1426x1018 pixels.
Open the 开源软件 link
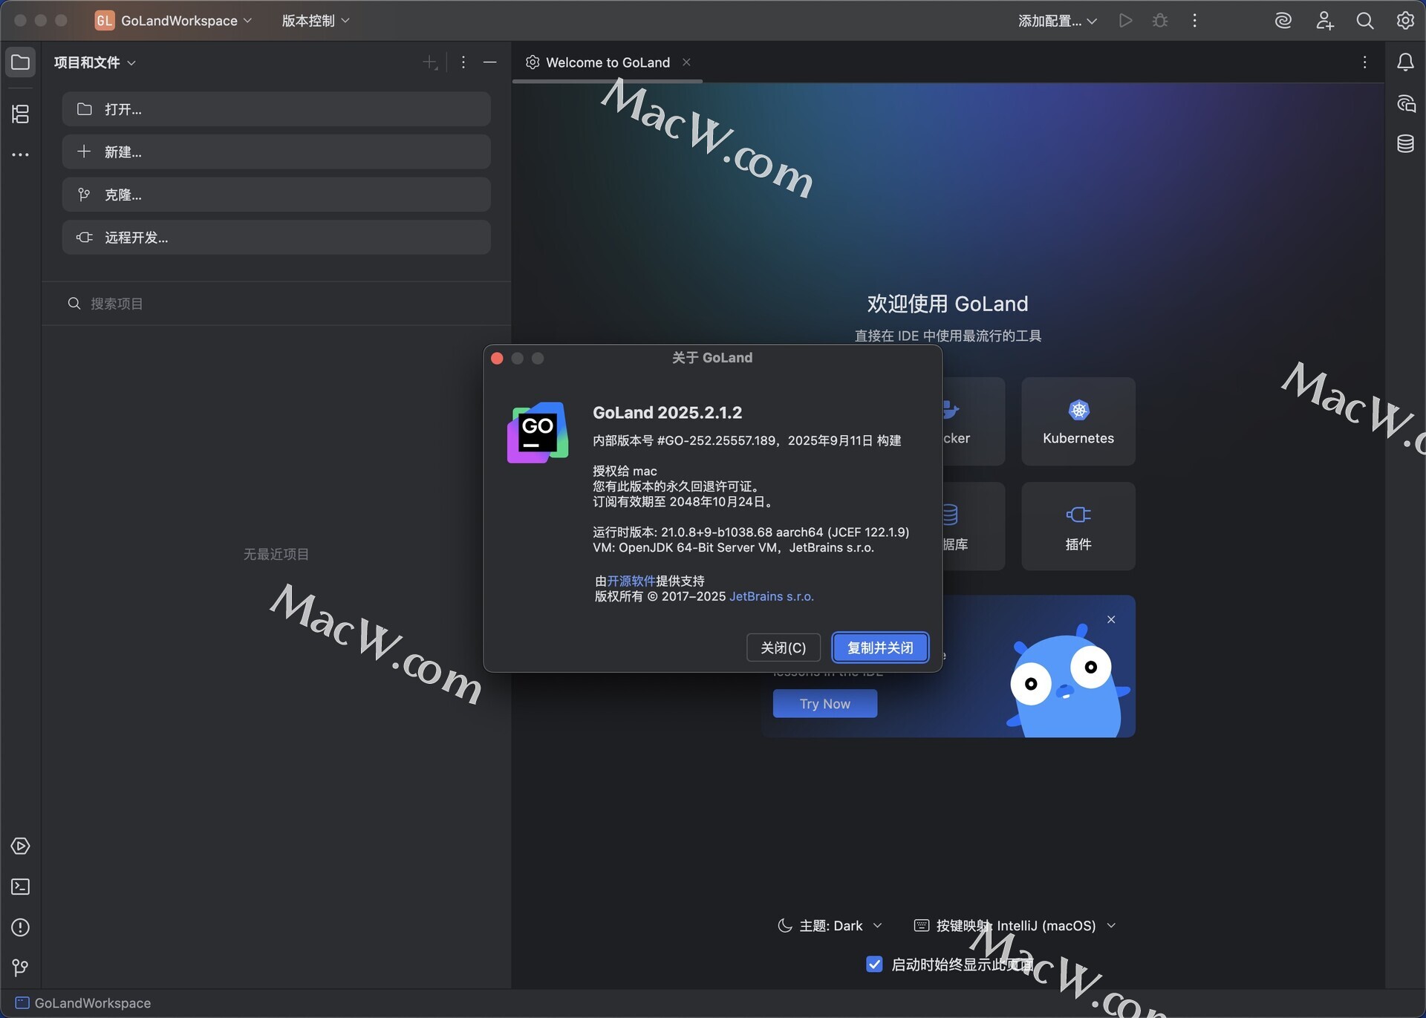pyautogui.click(x=631, y=581)
